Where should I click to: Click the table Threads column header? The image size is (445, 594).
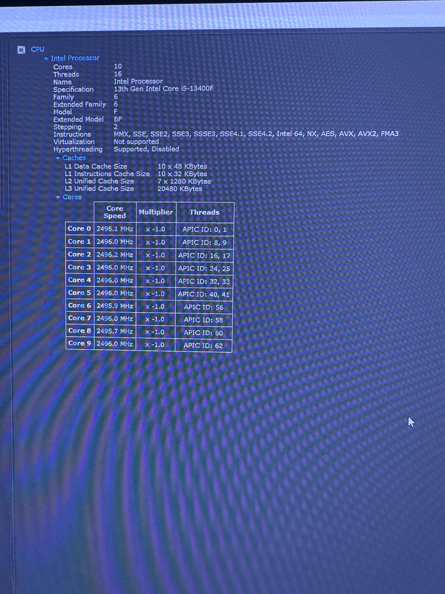pyautogui.click(x=204, y=212)
